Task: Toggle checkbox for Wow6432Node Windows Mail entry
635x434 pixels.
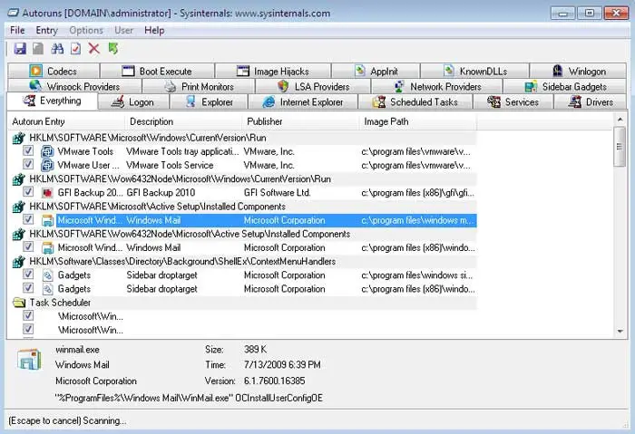Action: (x=28, y=246)
